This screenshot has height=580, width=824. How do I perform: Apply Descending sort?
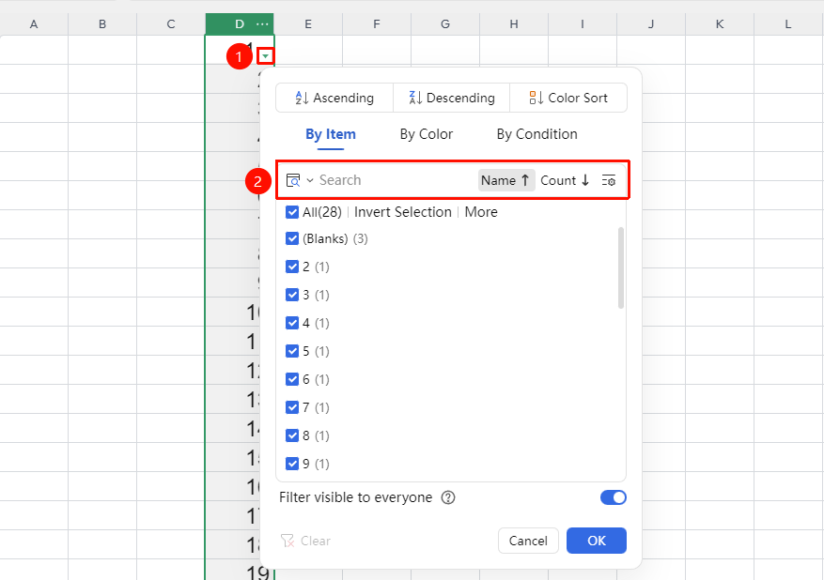point(452,98)
